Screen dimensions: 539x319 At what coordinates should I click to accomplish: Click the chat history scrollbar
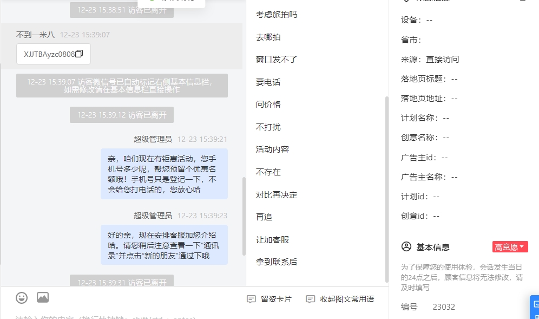click(244, 216)
